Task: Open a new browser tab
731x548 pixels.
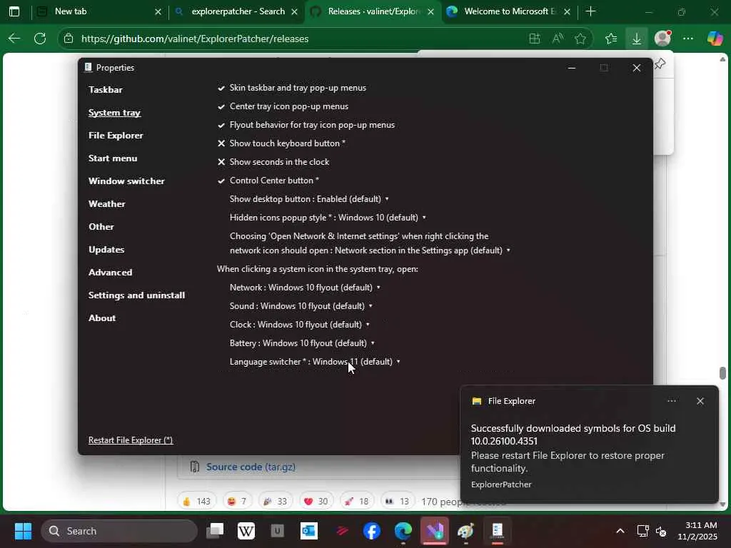Action: point(590,11)
